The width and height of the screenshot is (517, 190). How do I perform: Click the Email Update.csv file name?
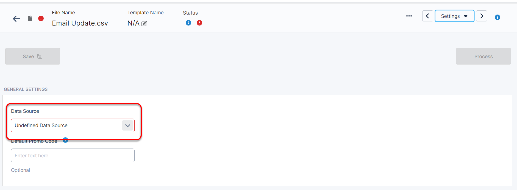point(80,23)
